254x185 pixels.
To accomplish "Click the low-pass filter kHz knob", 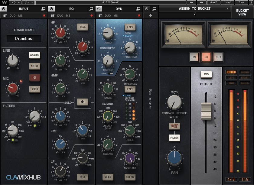I will (x=35, y=116).
